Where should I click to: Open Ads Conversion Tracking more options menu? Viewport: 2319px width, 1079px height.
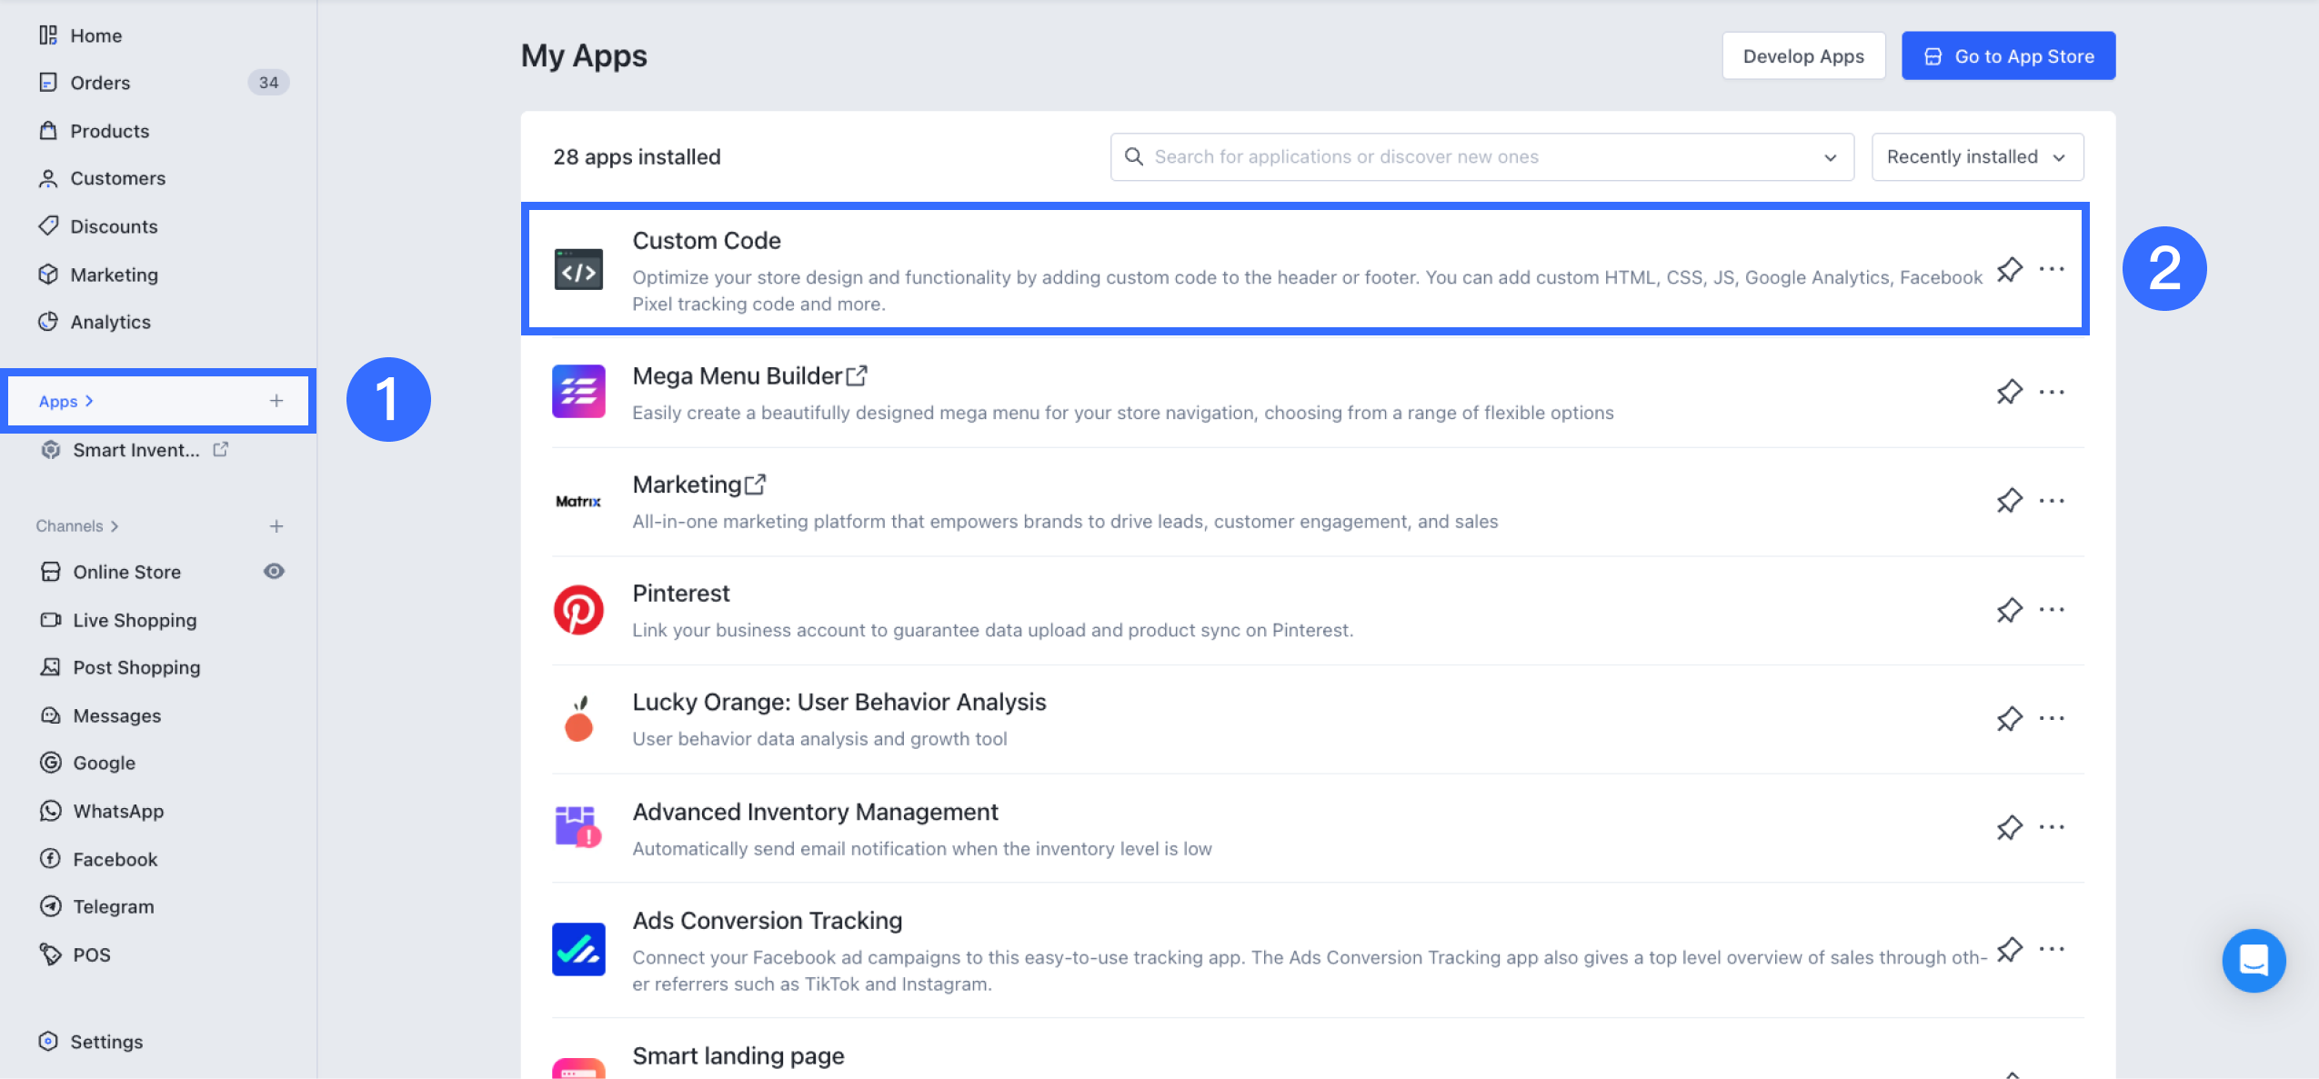2052,949
